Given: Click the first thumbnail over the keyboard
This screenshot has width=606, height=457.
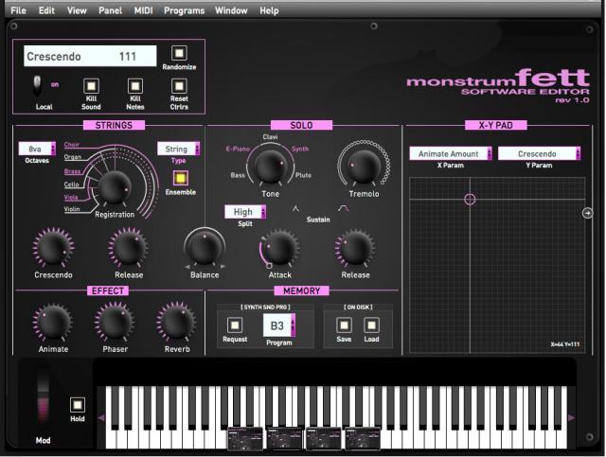Looking at the screenshot, I should pos(245,438).
